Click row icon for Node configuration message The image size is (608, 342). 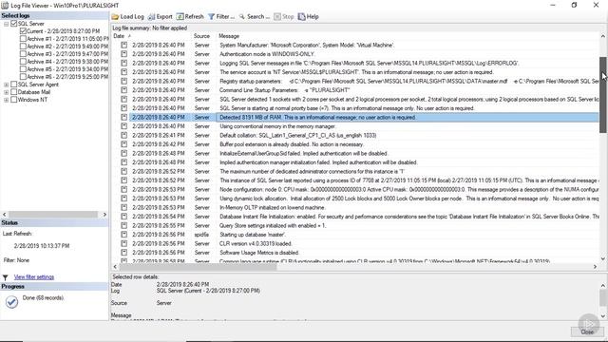point(124,189)
